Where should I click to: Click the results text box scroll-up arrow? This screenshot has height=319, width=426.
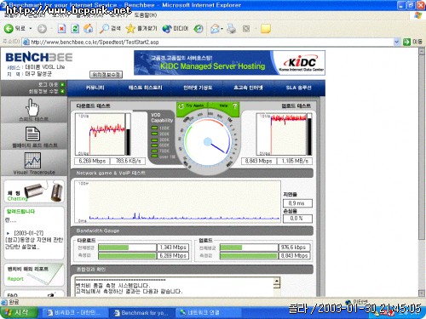coord(277,282)
